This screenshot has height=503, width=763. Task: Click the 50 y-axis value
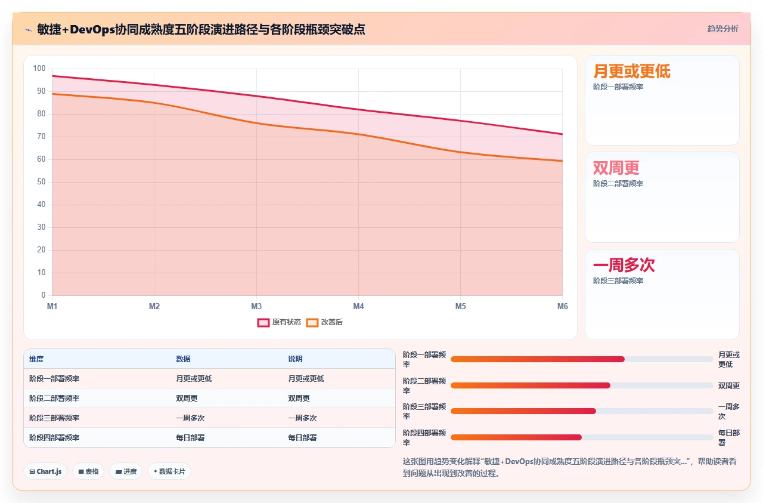click(41, 182)
